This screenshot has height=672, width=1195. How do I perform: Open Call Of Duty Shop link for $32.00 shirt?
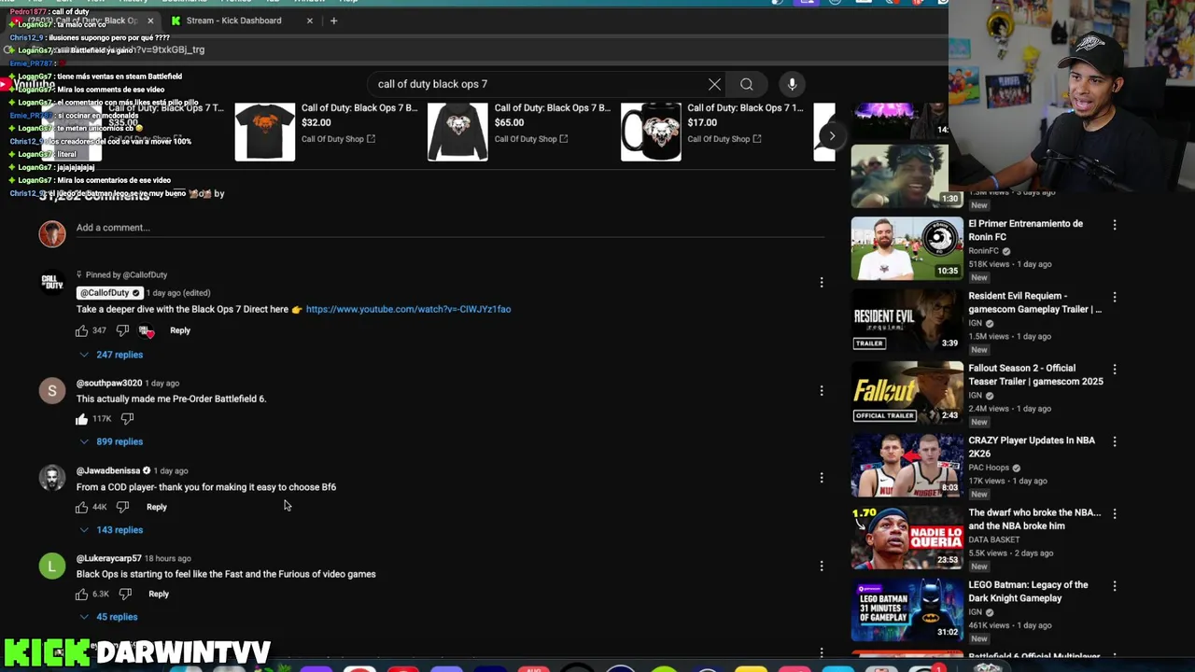tap(338, 139)
